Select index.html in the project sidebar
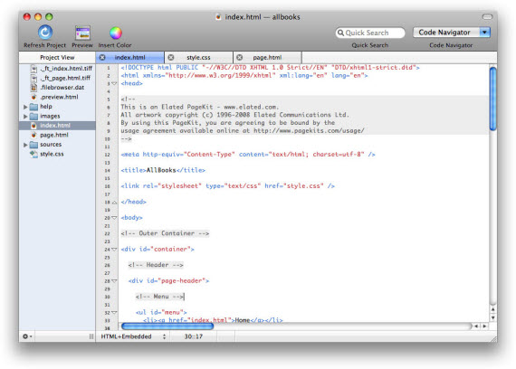Image resolution: width=516 pixels, height=369 pixels. 57,126
